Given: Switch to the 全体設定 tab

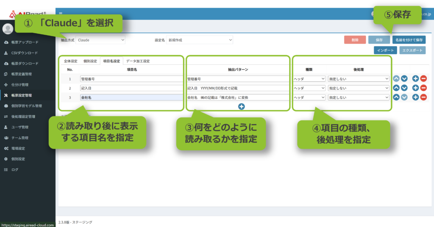Looking at the screenshot, I should 70,61.
